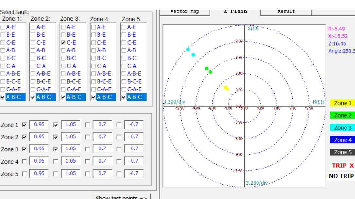The image size is (355, 199).
Task: Select blue Zone 4 legend swatch
Action: pos(342,140)
